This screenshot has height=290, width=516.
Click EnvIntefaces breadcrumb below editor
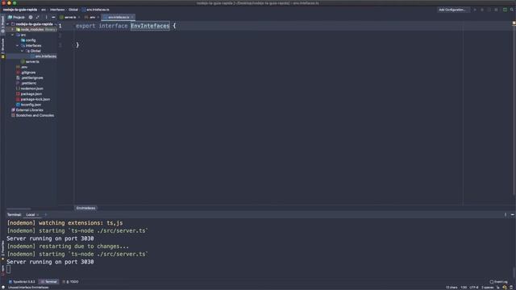[86, 208]
